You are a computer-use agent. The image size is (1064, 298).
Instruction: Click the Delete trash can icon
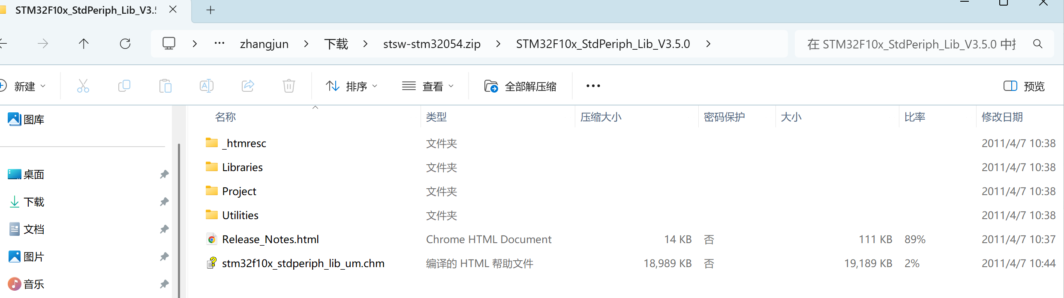(289, 86)
